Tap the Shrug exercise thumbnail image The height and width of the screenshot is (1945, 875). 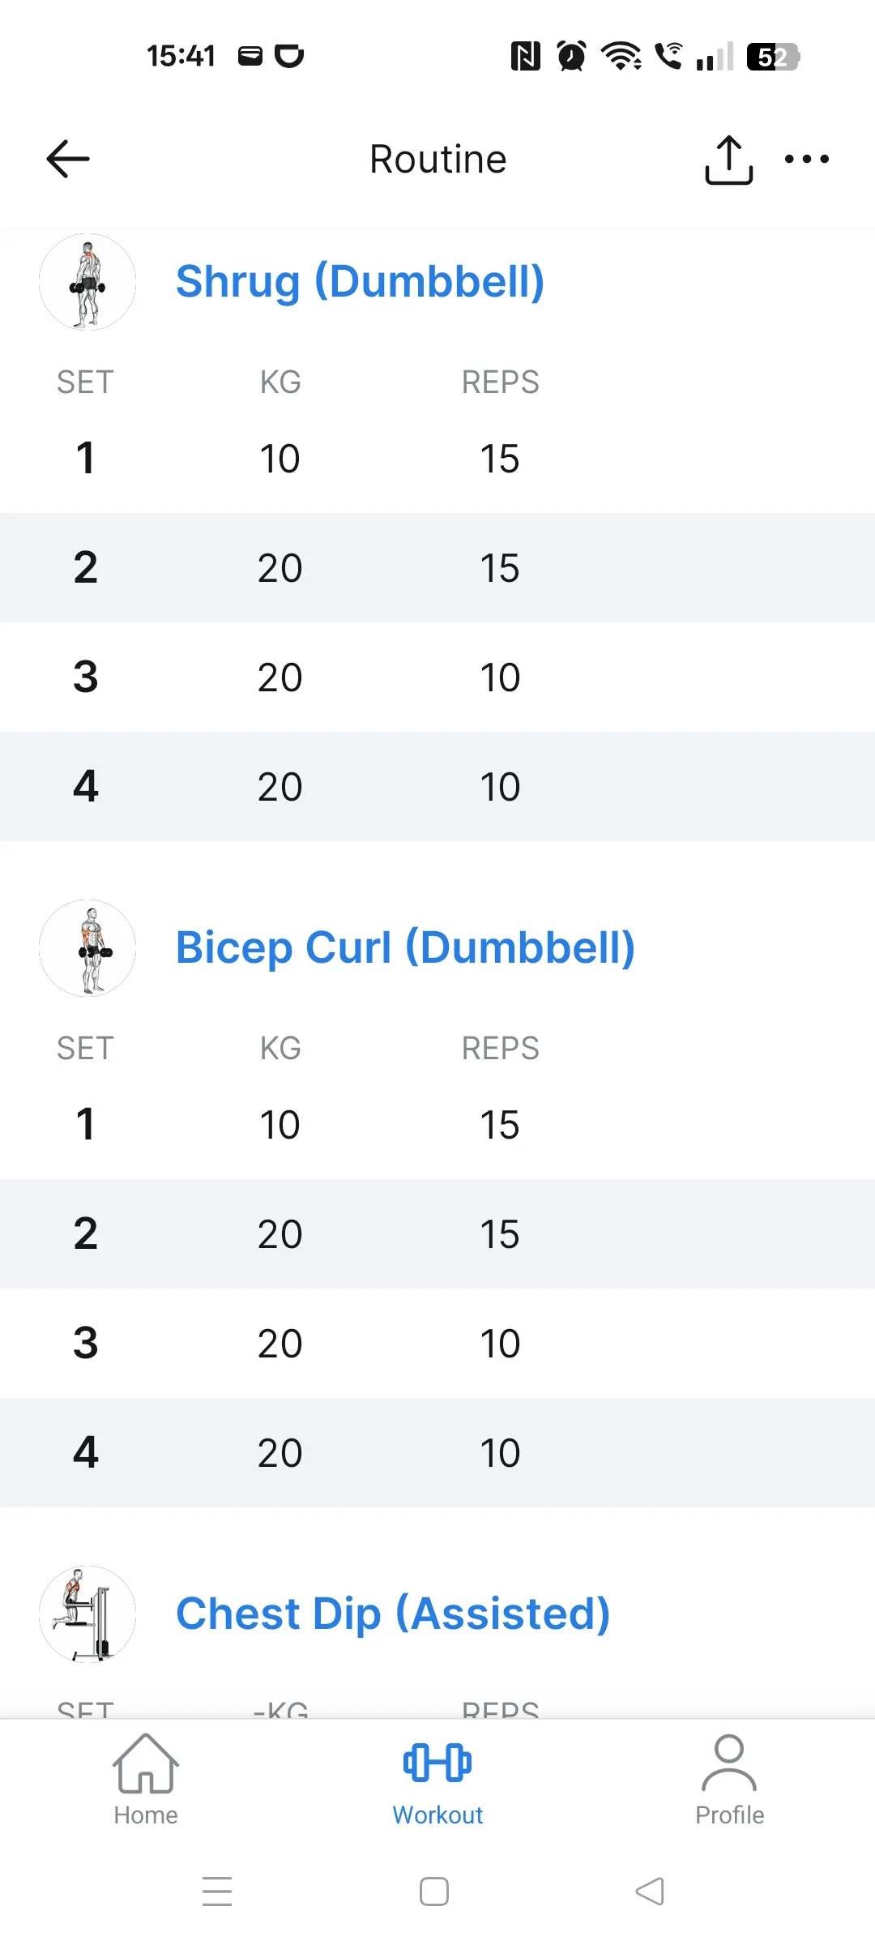(87, 282)
